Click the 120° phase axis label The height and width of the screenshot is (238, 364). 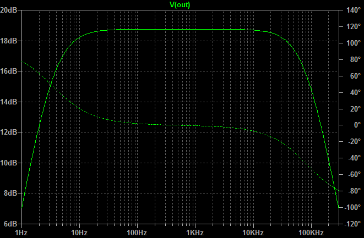[354, 26]
